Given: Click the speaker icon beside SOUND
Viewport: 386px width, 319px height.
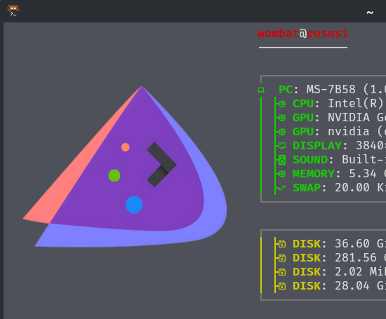Looking at the screenshot, I should click(282, 160).
